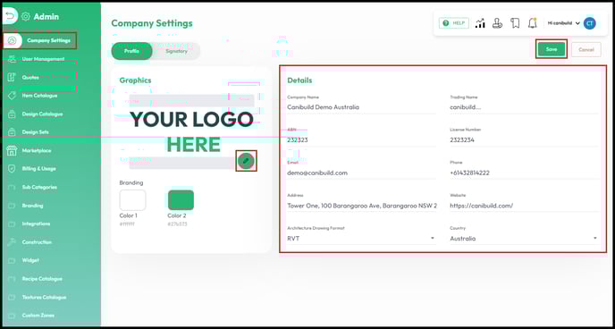Click the back arrow icon beside Admin
Screen dimensions: 615x329
[11, 16]
